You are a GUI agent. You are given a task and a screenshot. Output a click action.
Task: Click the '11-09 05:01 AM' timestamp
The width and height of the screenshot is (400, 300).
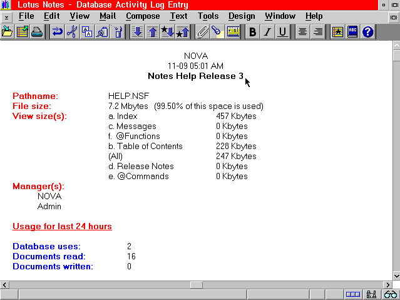[x=196, y=66]
